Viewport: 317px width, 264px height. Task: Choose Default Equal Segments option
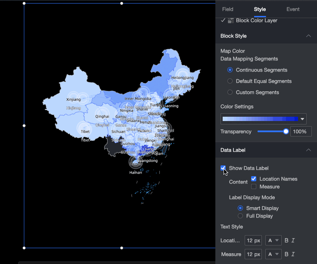[230, 81]
